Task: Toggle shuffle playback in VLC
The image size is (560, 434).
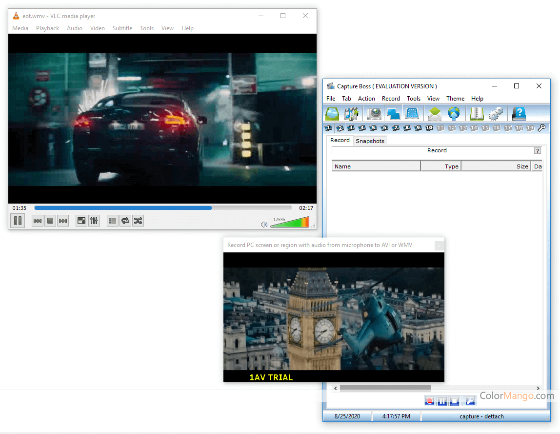Action: [x=138, y=221]
